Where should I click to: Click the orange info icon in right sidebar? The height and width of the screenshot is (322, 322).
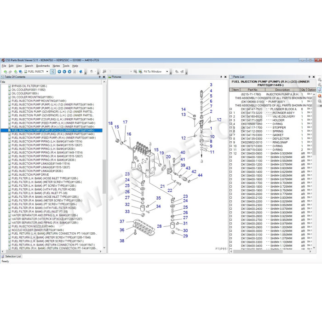pyautogui.click(x=320, y=96)
